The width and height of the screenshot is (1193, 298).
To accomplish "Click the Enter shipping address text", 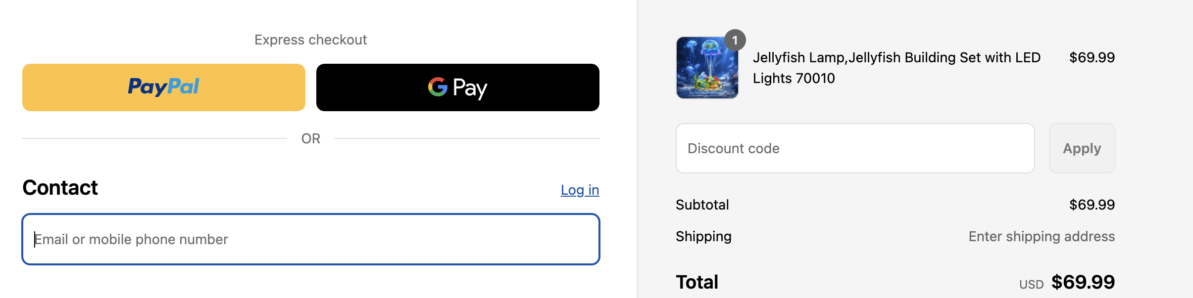I will pyautogui.click(x=1042, y=236).
